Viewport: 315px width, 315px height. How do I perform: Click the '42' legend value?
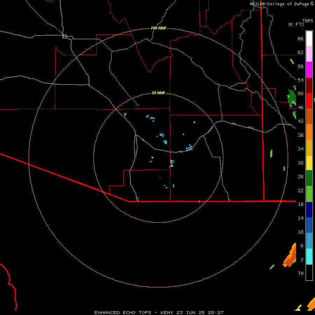pyautogui.click(x=301, y=121)
